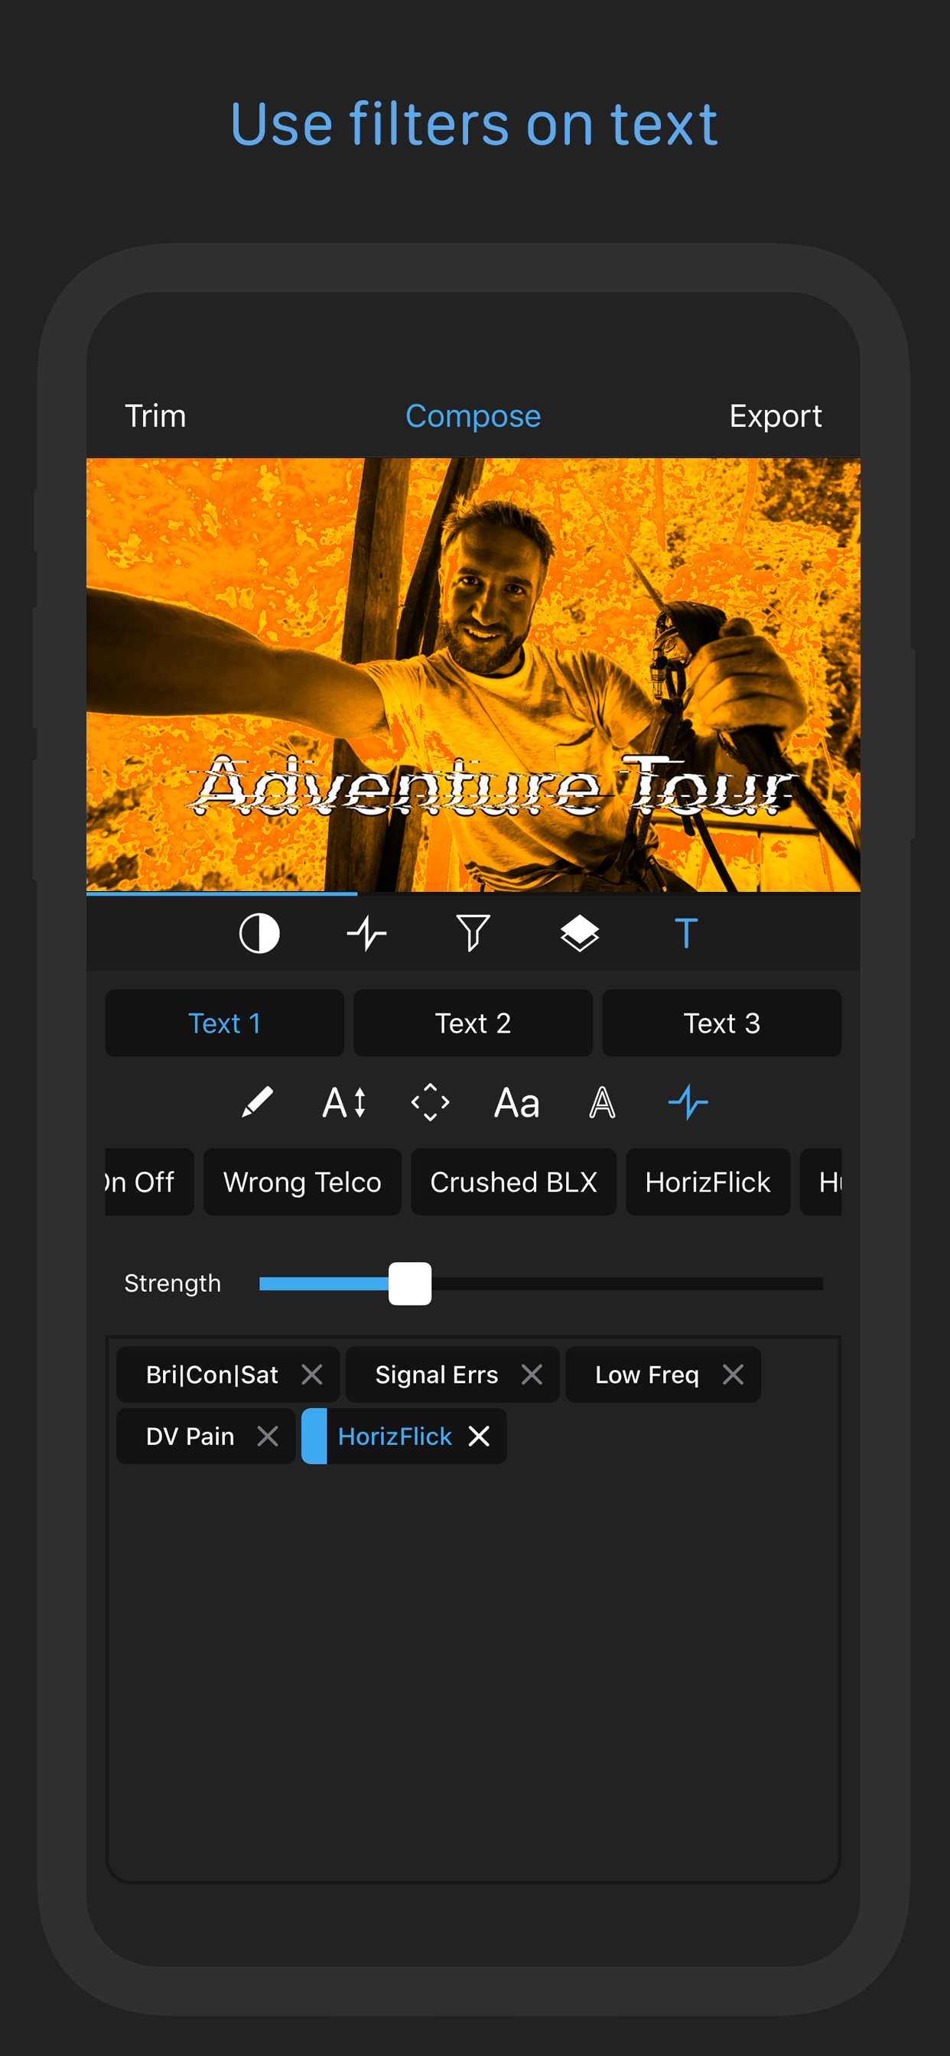
Task: Select the DV Pain filter chip
Action: [x=190, y=1436]
